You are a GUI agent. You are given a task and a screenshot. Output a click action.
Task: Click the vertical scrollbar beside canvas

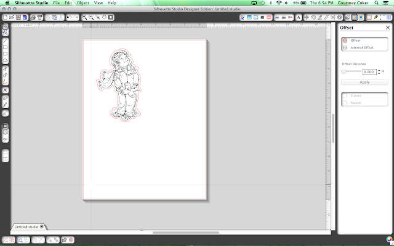pyautogui.click(x=333, y=128)
